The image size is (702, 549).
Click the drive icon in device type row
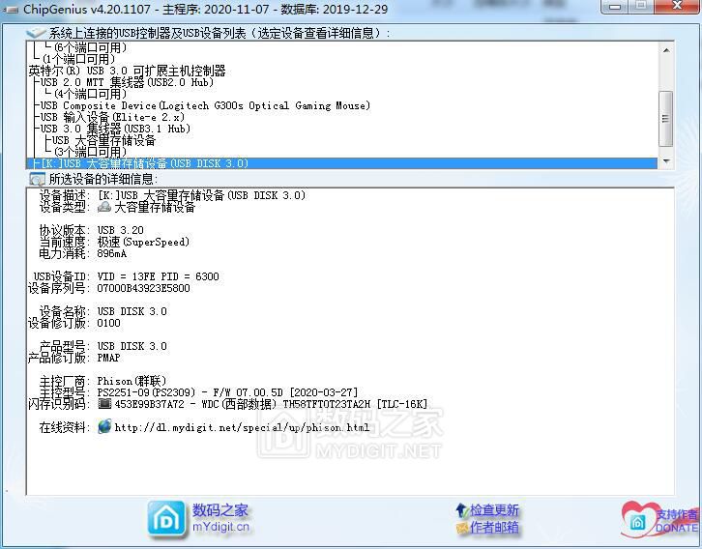(104, 207)
